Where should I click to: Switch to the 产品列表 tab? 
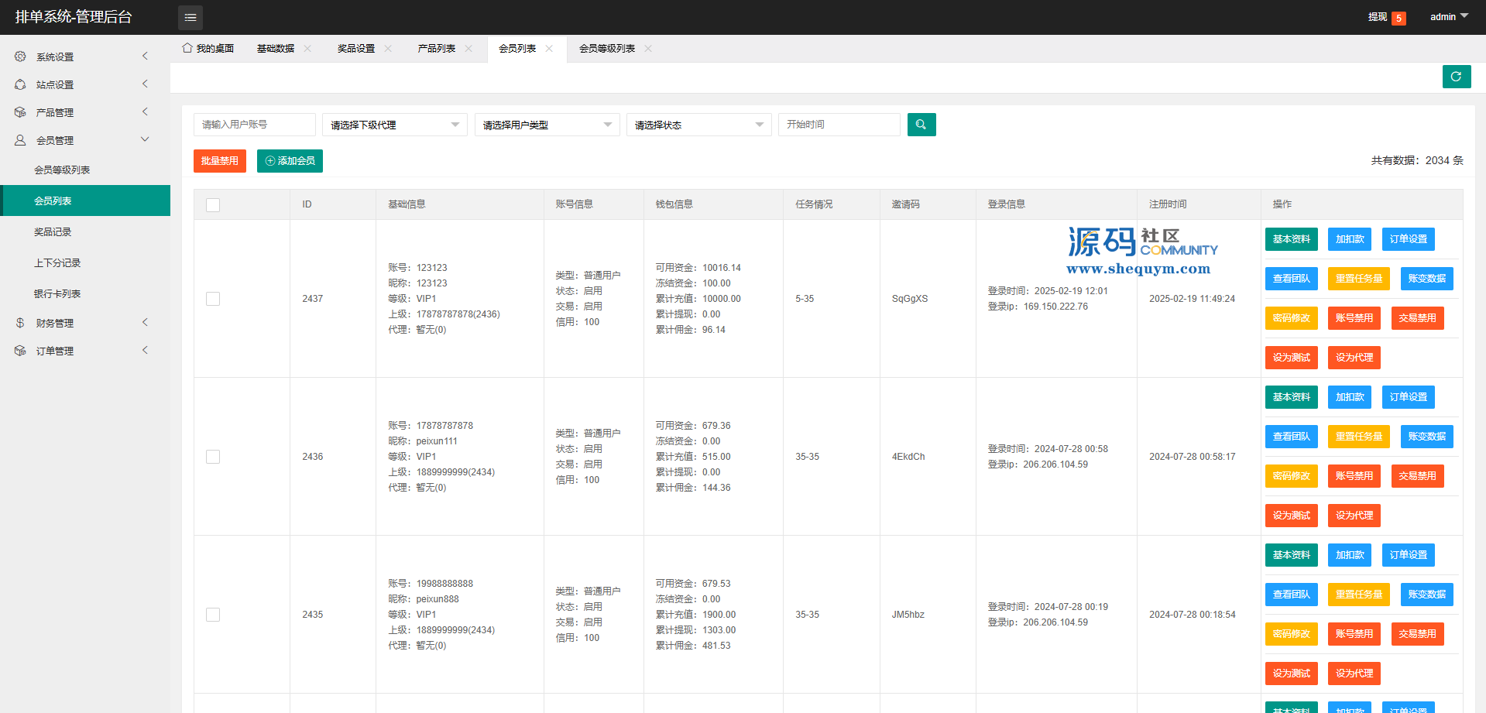[437, 48]
